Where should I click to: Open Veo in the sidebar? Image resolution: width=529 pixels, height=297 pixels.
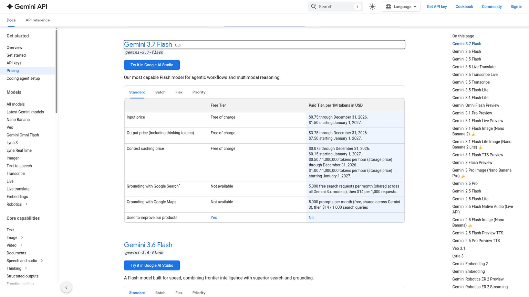[x=10, y=127]
